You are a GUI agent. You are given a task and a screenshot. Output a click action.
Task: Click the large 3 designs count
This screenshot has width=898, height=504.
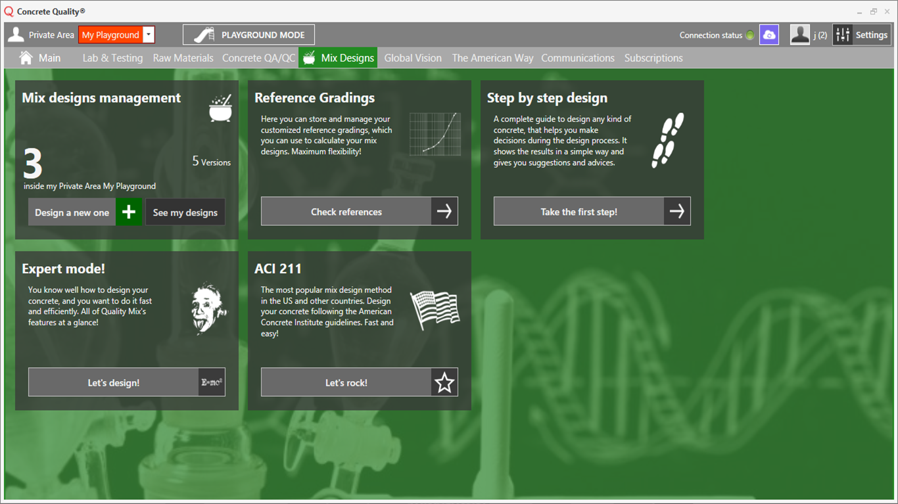(33, 164)
